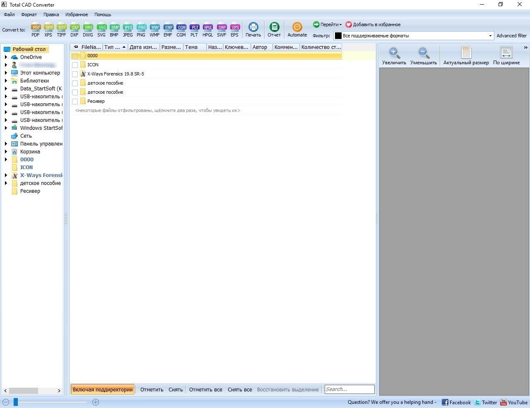Expand Библиотеки tree node

6,81
